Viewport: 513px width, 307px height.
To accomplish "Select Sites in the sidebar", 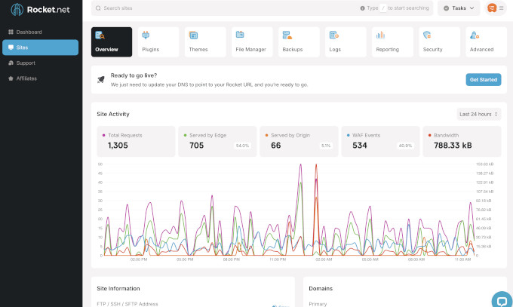I will 41,48.
